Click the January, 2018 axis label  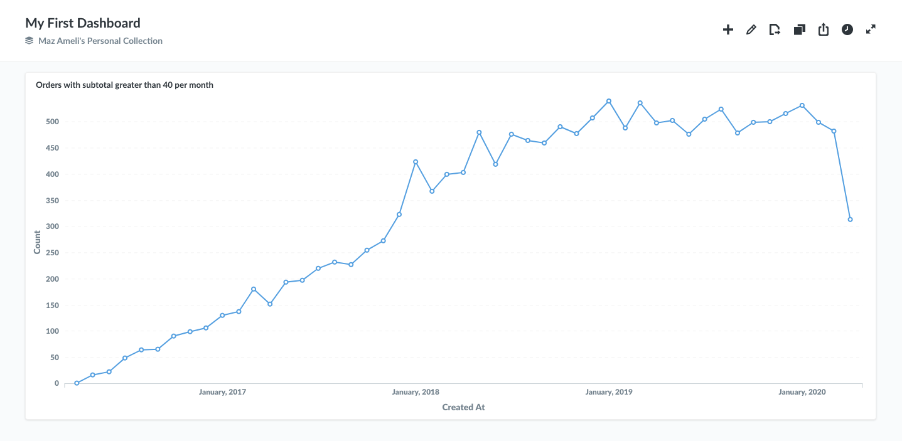[x=416, y=392]
